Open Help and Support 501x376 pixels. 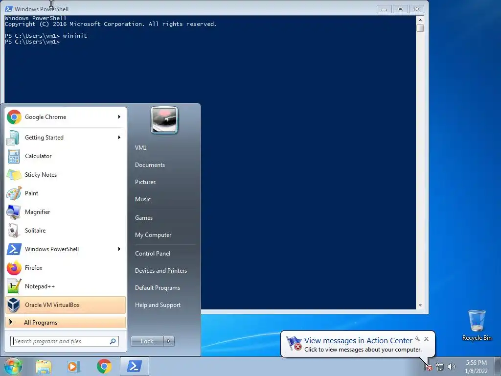[x=158, y=305]
